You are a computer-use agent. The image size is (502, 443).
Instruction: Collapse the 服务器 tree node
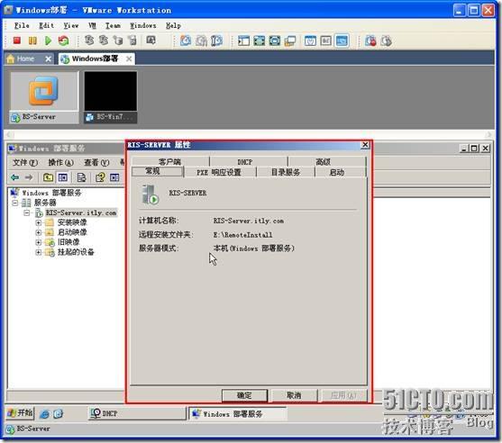[15, 203]
